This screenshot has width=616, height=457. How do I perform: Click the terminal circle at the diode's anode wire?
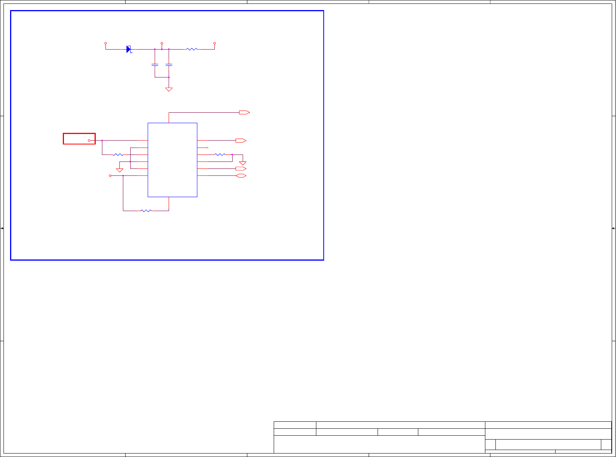(x=105, y=43)
